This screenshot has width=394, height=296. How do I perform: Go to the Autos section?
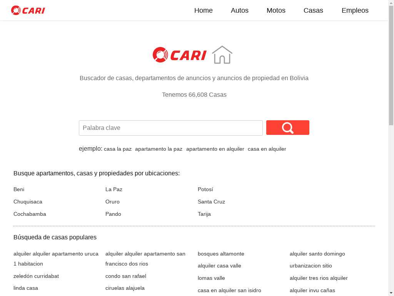(x=239, y=10)
